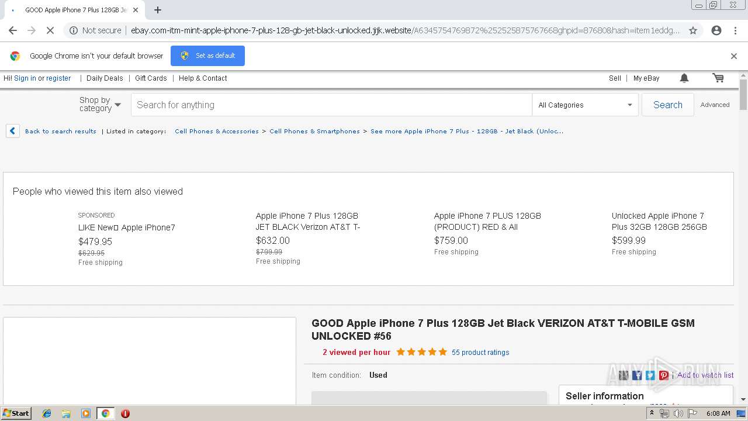View 55 product ratings

click(x=480, y=353)
